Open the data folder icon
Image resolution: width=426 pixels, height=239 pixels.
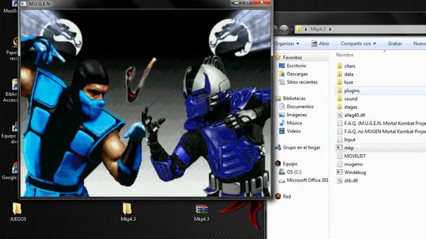pyautogui.click(x=339, y=74)
